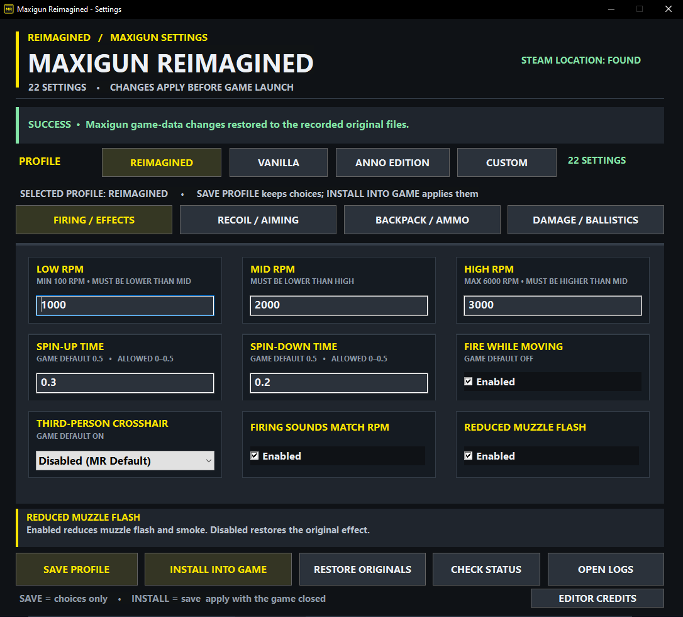Switch to the Recoil / Aiming tab
683x617 pixels.
click(258, 220)
